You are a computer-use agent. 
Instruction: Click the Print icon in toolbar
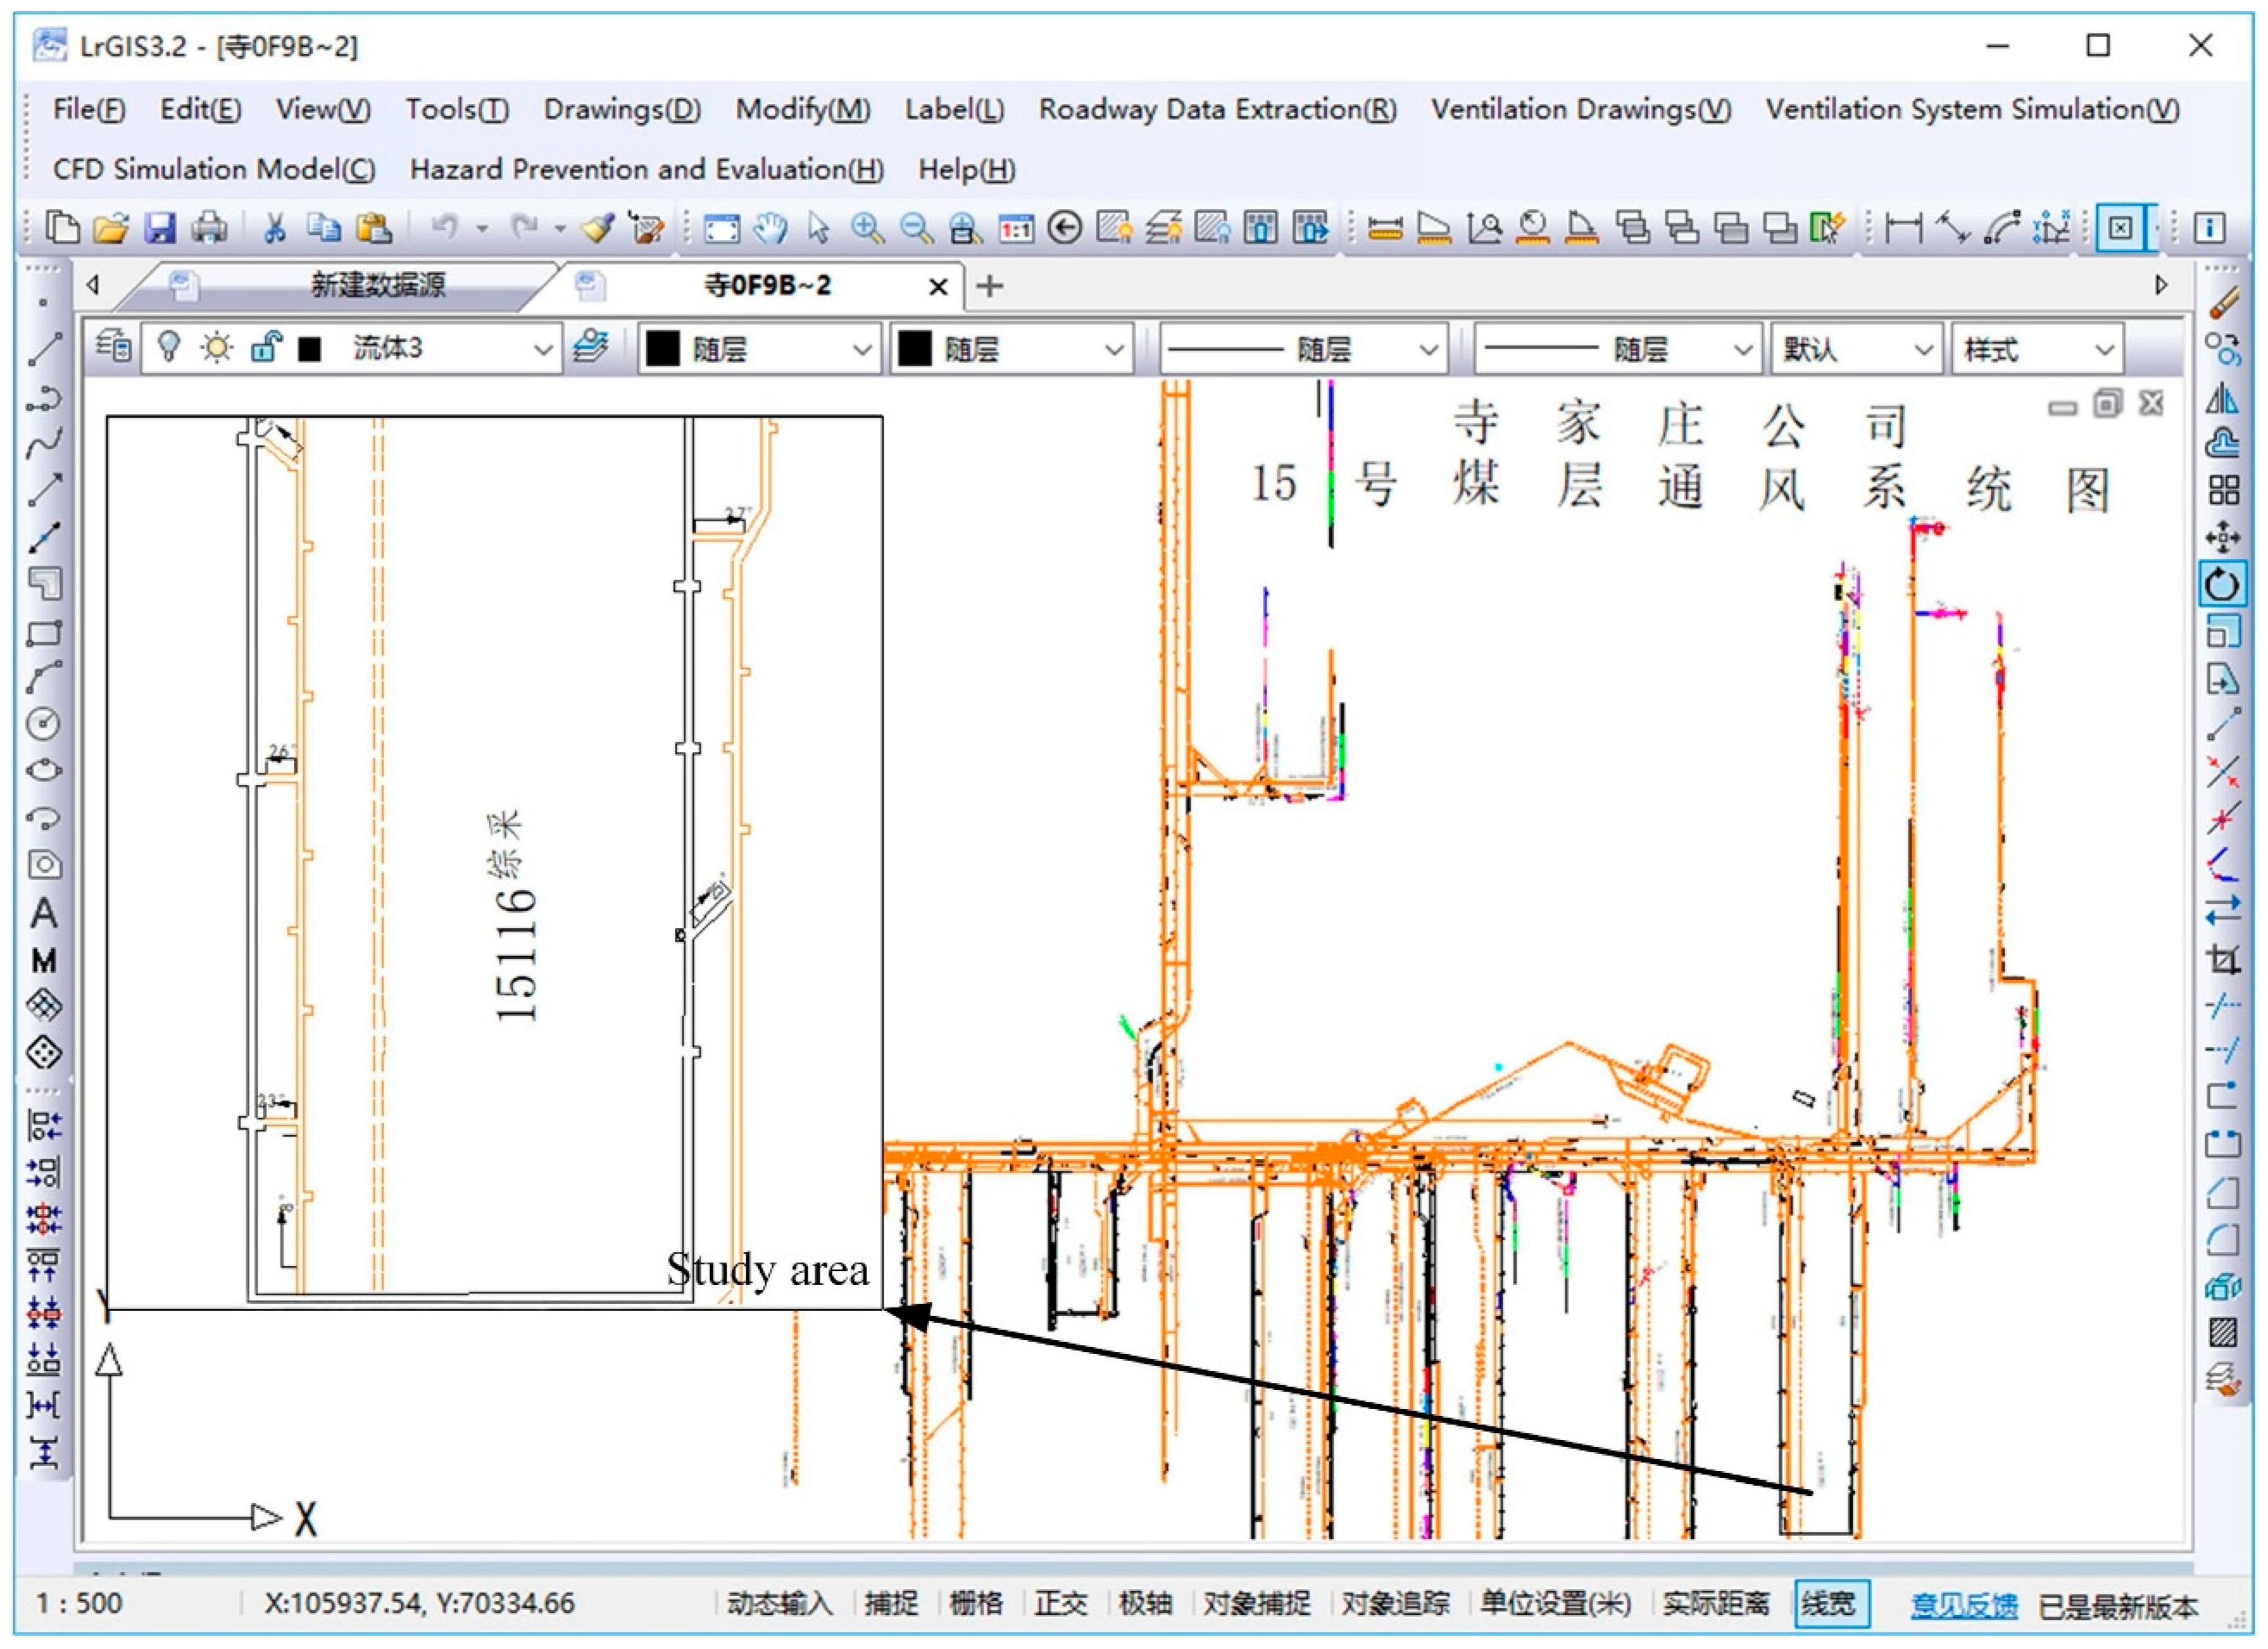tap(209, 229)
